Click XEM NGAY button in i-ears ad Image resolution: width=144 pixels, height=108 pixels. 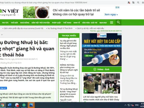89,56
